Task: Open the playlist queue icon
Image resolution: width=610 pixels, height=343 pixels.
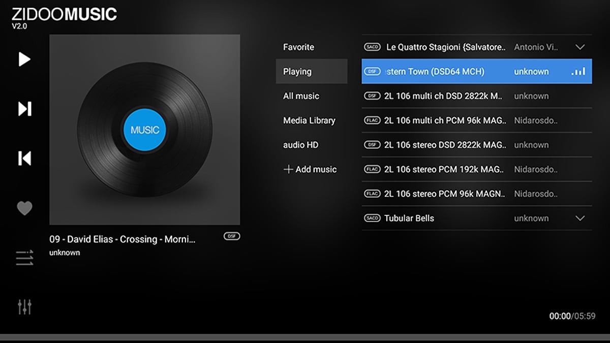Action: (24, 258)
